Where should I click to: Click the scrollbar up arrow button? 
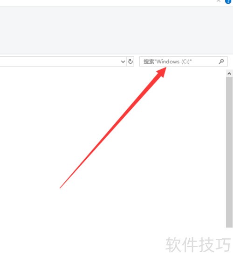point(229,74)
